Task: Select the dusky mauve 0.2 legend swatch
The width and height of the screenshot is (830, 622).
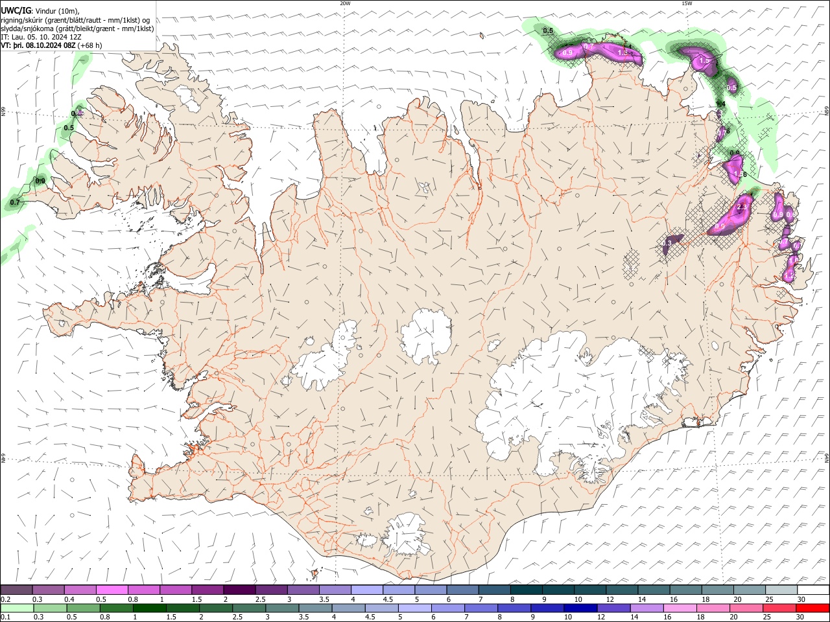Action: (x=16, y=590)
